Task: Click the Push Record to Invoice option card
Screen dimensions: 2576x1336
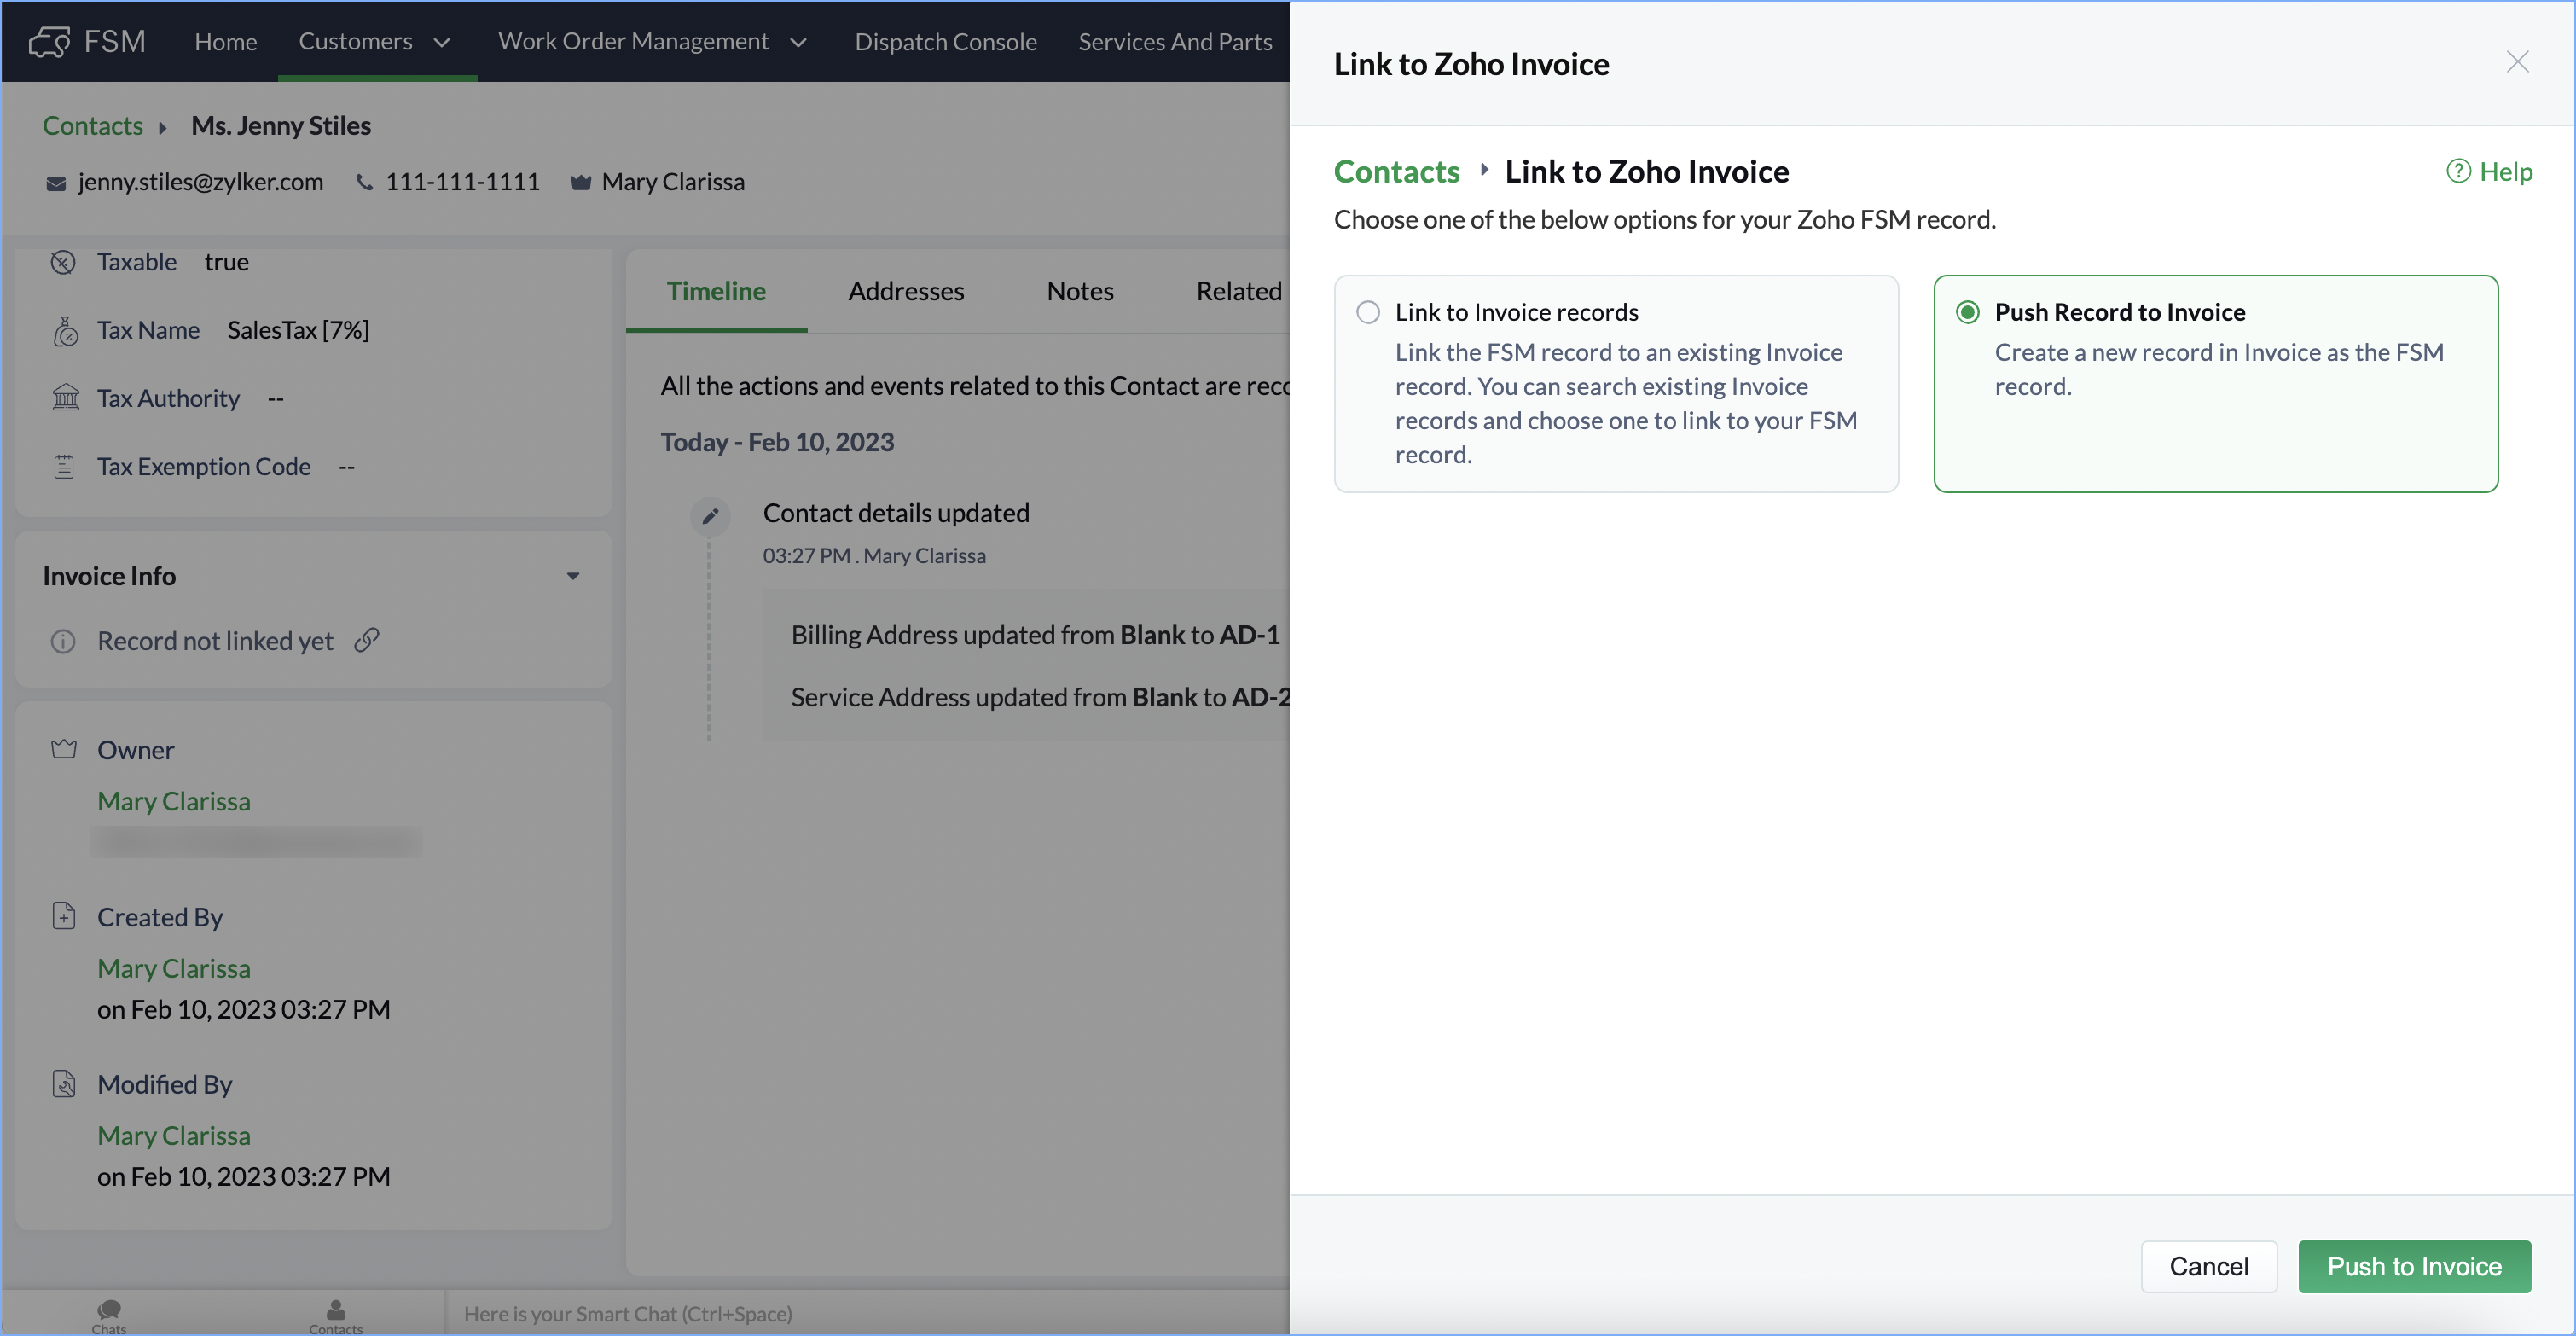Action: pos(2215,383)
